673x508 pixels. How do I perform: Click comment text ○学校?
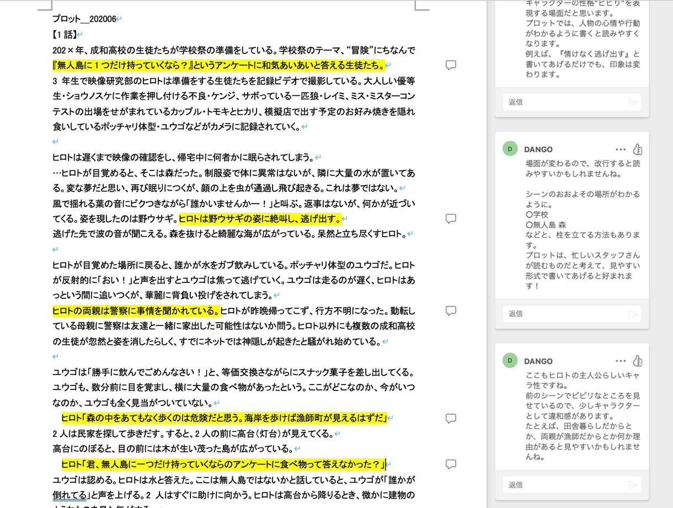[x=537, y=215]
